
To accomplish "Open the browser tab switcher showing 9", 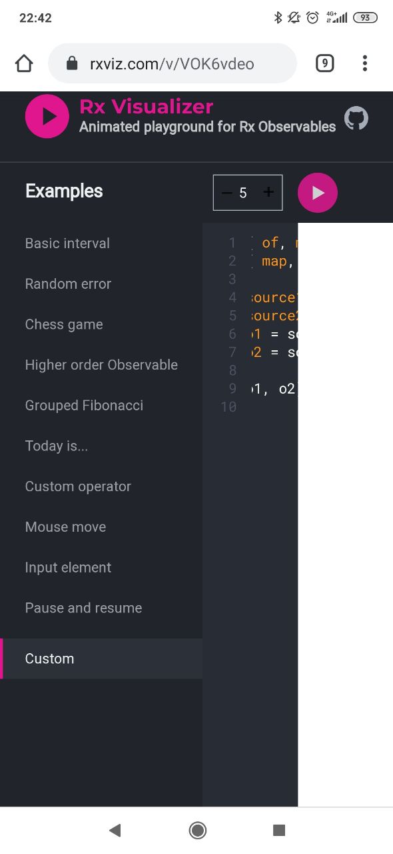I will click(x=324, y=63).
